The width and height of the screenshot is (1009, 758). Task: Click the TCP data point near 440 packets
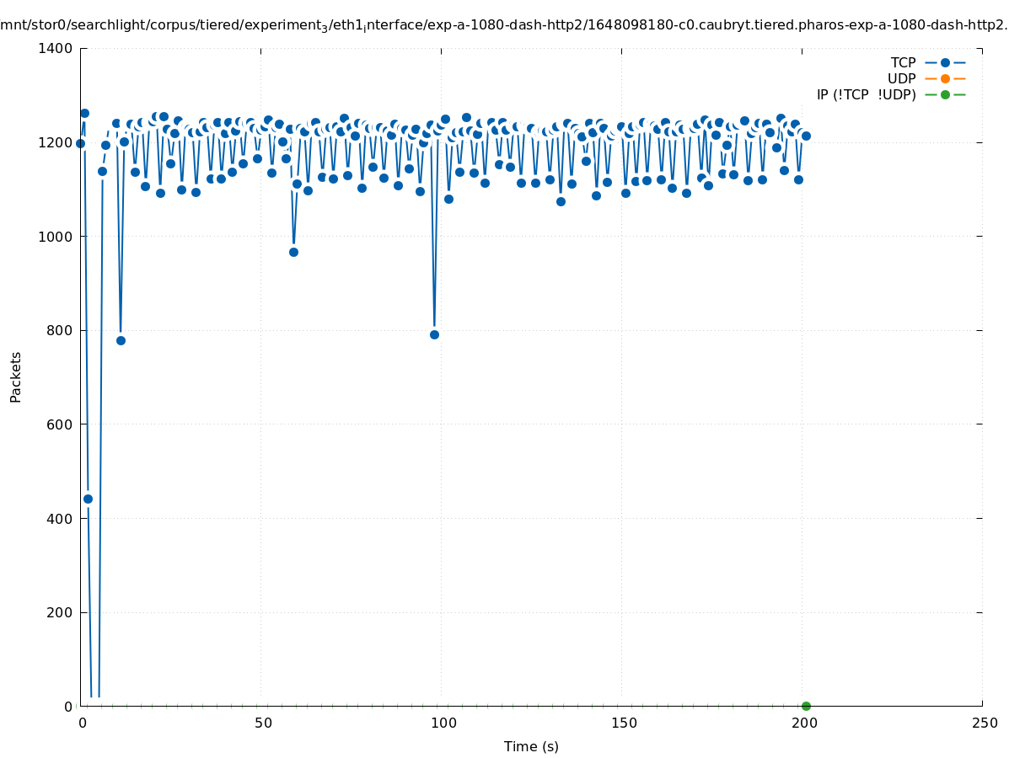[x=88, y=499]
